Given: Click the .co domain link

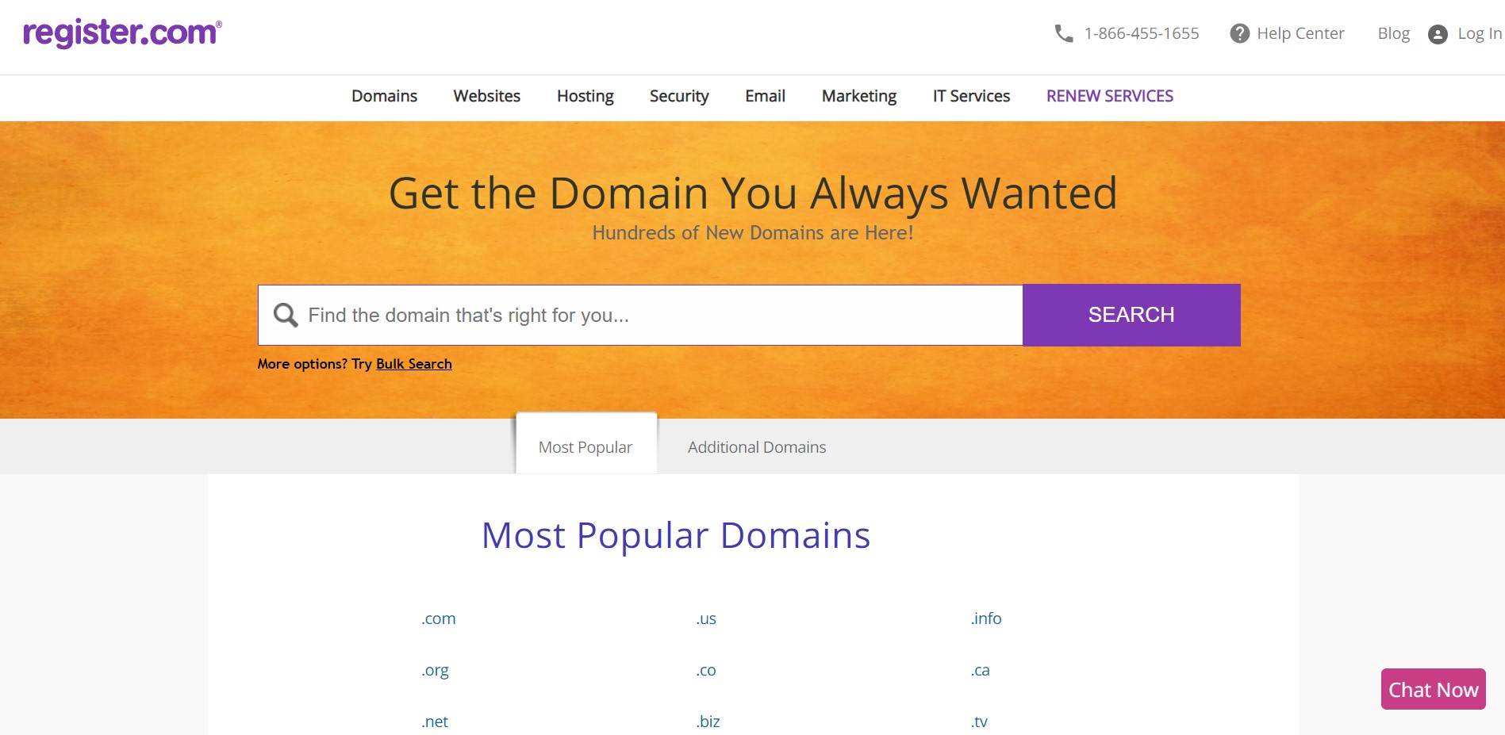Looking at the screenshot, I should click(706, 670).
